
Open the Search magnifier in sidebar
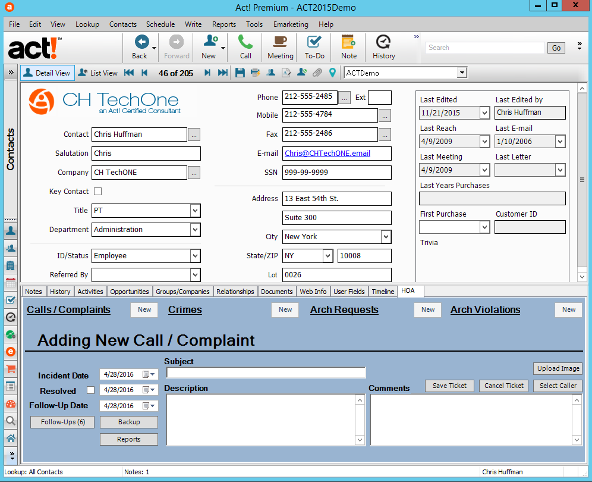point(11,420)
